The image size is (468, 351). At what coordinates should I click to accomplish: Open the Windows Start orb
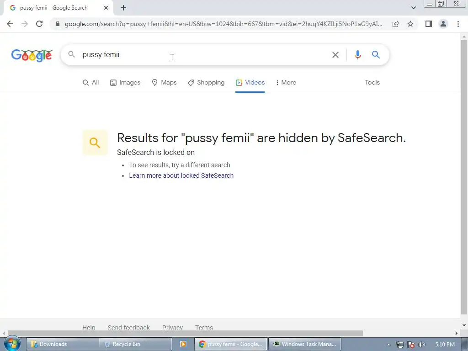(x=12, y=344)
